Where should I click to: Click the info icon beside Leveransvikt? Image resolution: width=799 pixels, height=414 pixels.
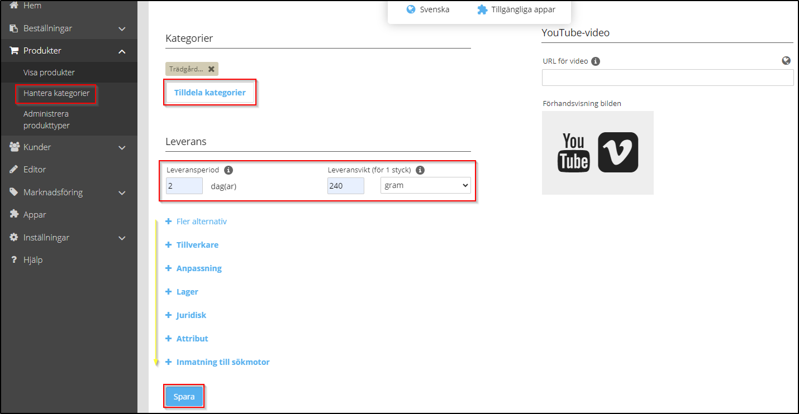click(420, 170)
